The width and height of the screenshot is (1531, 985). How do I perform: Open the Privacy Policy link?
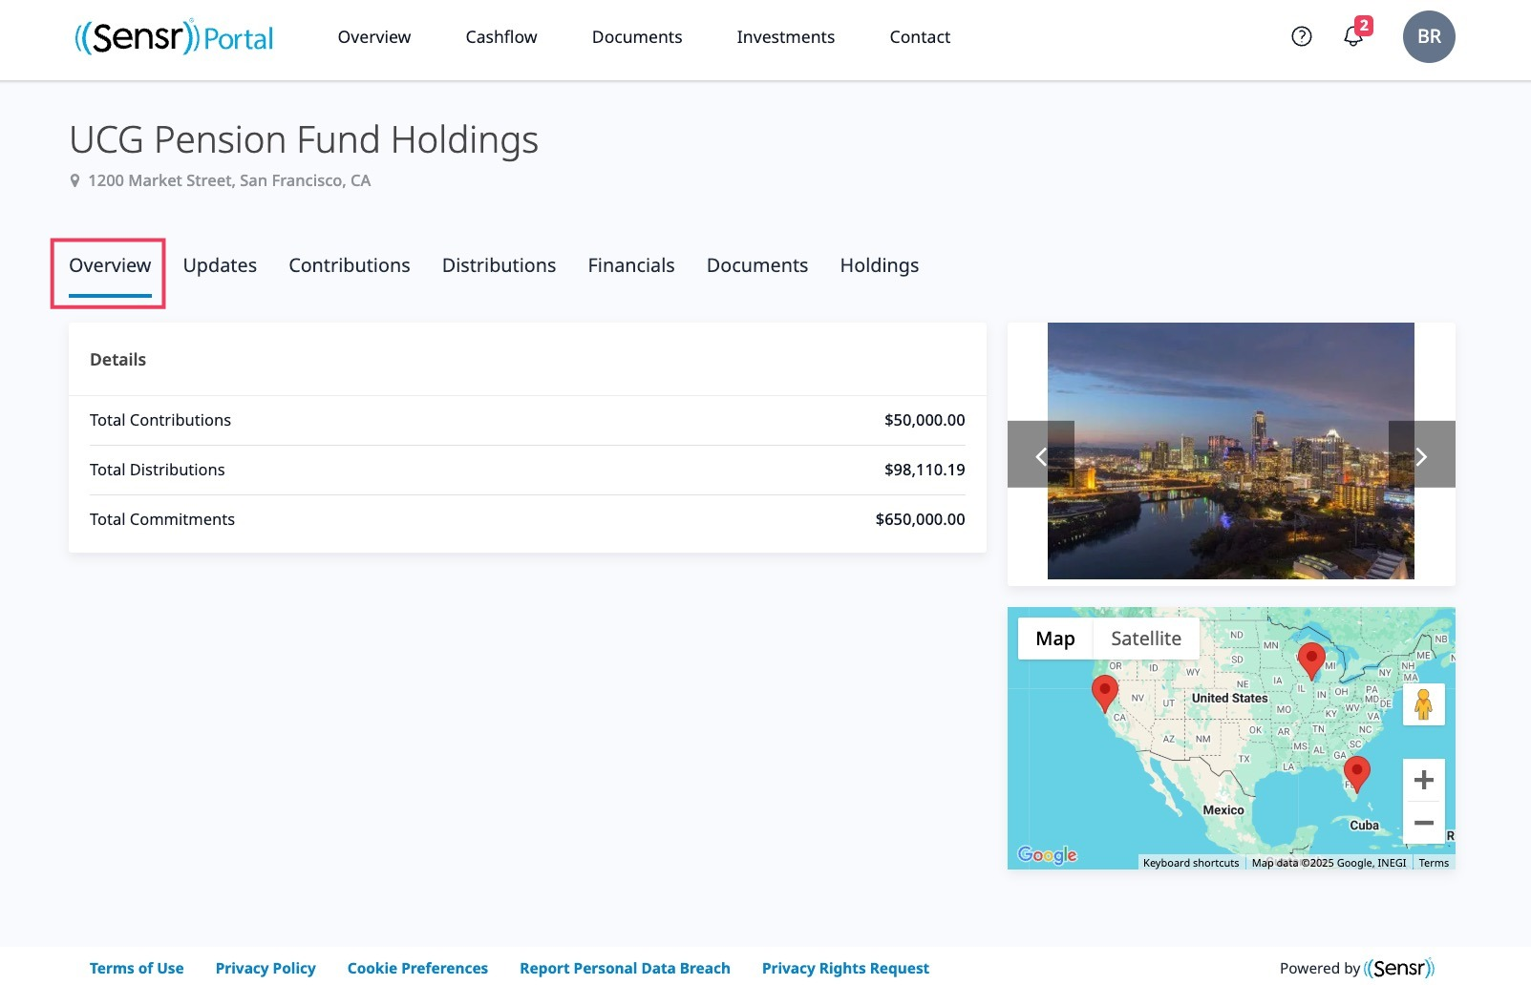(x=266, y=968)
